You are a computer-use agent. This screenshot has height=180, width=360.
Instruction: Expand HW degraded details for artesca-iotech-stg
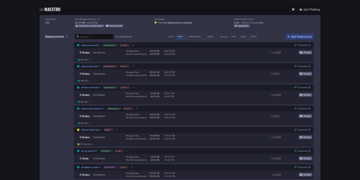(85, 144)
